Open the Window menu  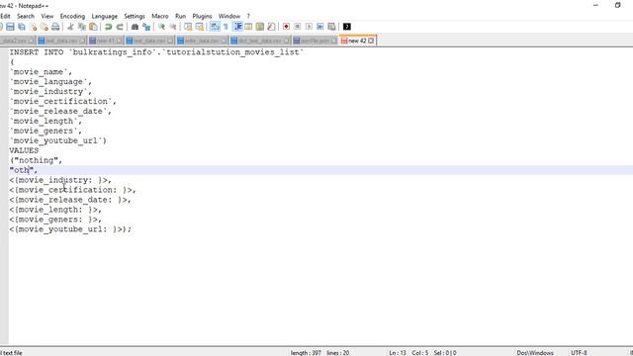229,16
